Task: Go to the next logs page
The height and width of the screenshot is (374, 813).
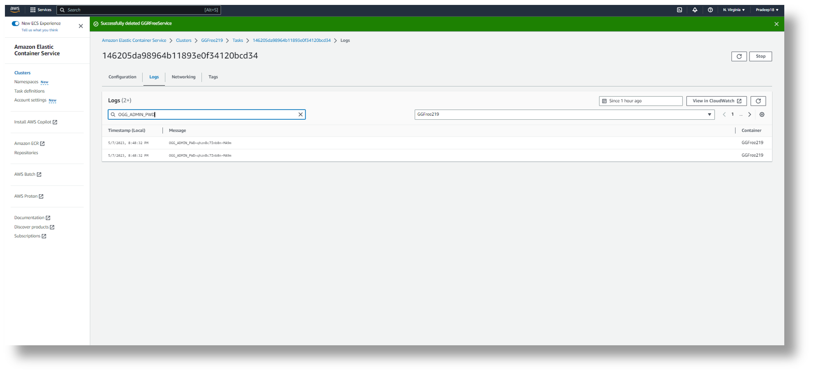Action: [749, 114]
